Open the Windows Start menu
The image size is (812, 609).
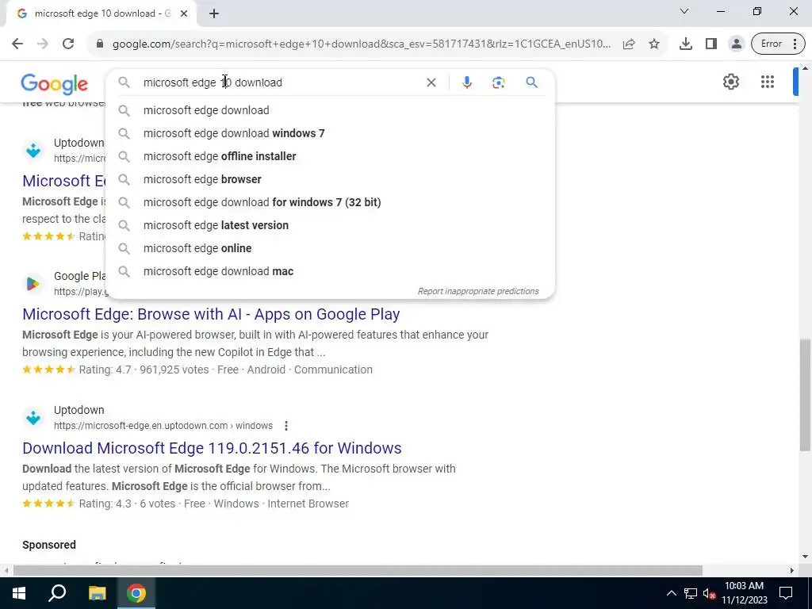pyautogui.click(x=19, y=593)
